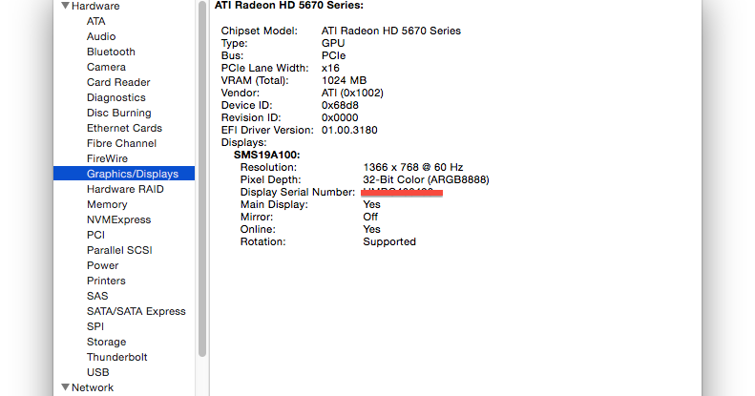Image resolution: width=755 pixels, height=396 pixels.
Task: Select SAS in the sidebar
Action: pos(97,296)
